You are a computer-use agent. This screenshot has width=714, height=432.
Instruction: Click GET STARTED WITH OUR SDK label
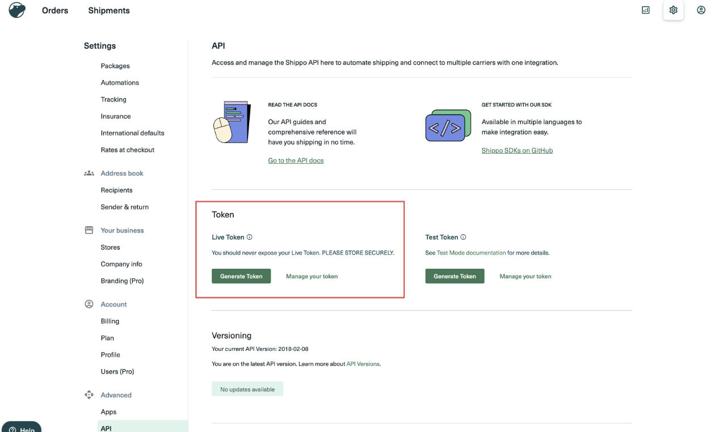pyautogui.click(x=516, y=105)
